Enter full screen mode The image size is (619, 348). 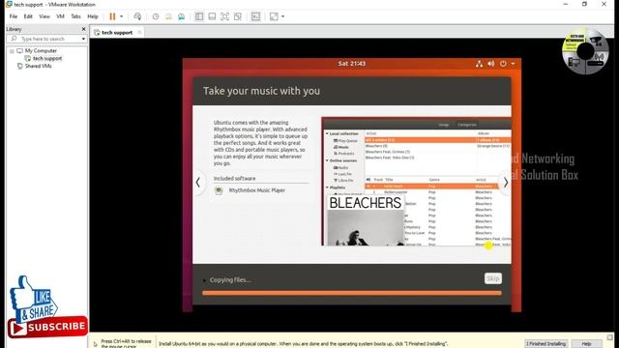pyautogui.click(x=224, y=16)
